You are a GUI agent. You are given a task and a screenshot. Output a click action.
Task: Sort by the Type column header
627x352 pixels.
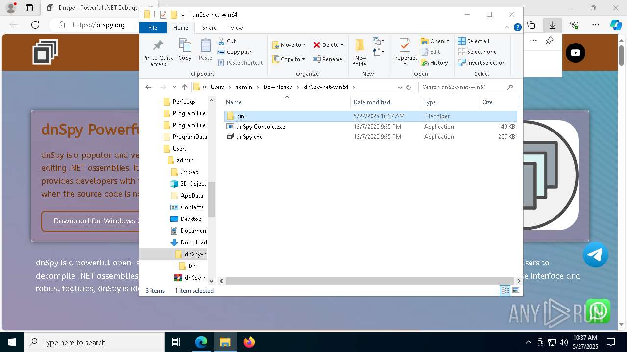pyautogui.click(x=450, y=102)
